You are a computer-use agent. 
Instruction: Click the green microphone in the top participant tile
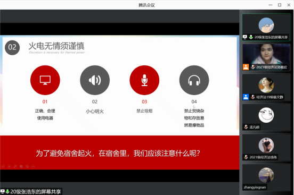(x=251, y=37)
